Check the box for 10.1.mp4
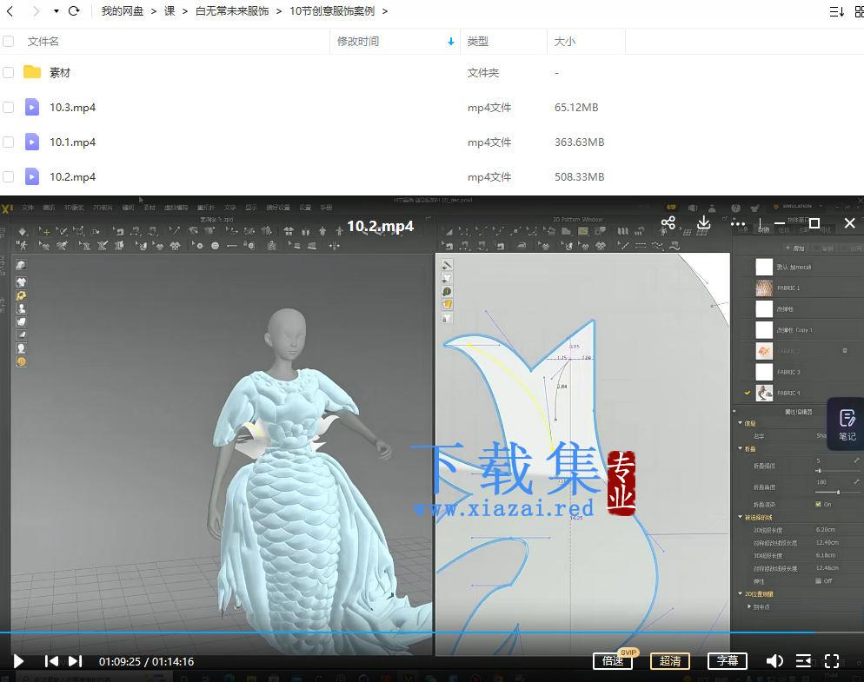Screen dimensions: 864x682 (x=9, y=142)
